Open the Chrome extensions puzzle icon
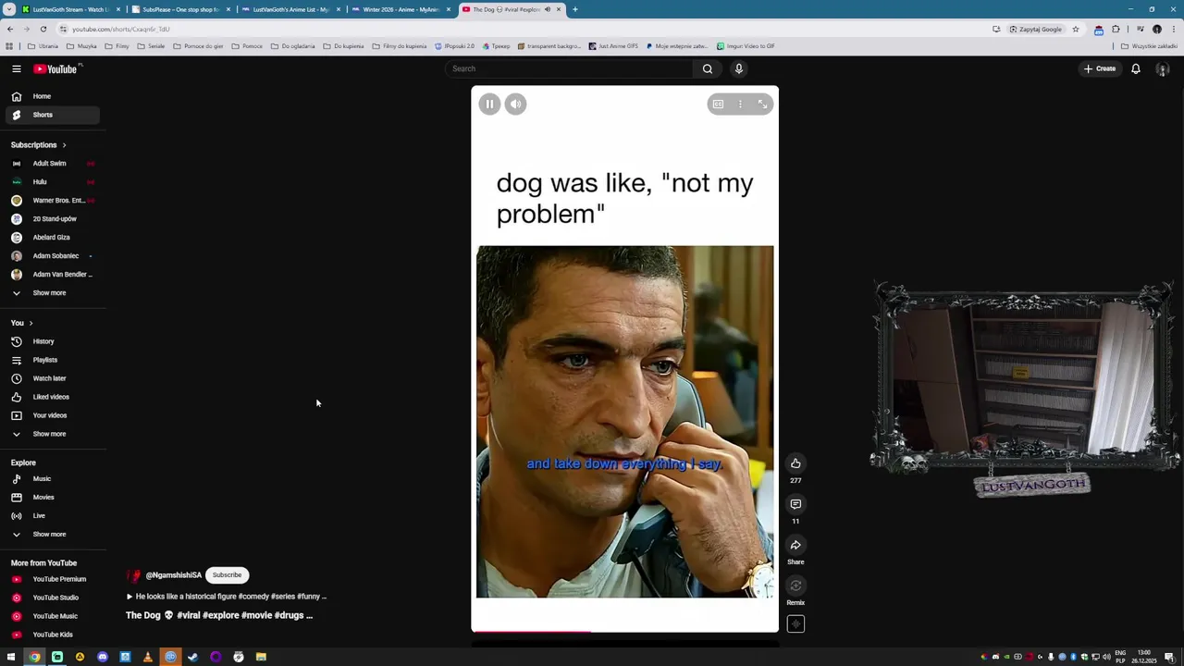 (1116, 29)
